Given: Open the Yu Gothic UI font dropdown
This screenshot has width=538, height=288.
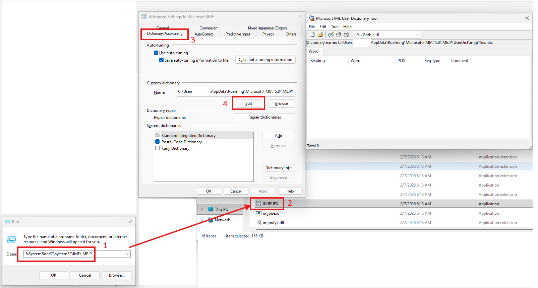Looking at the screenshot, I should 417,35.
